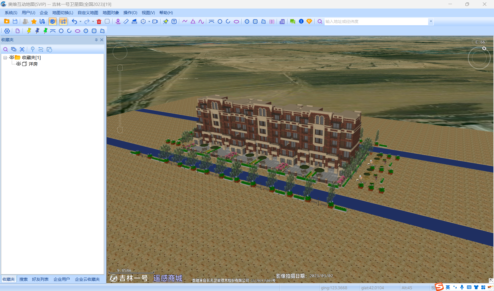Click the 3D cube model icon
This screenshot has height=291, width=494.
(143, 21)
